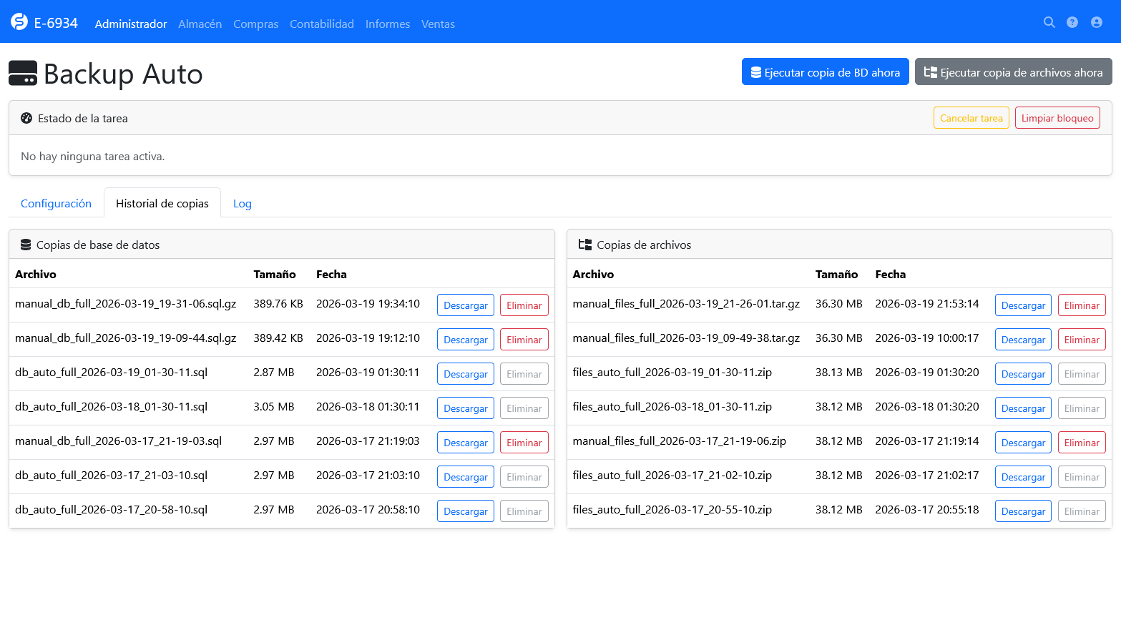The image size is (1121, 625).
Task: Switch to the Configuración tab
Action: tap(56, 204)
